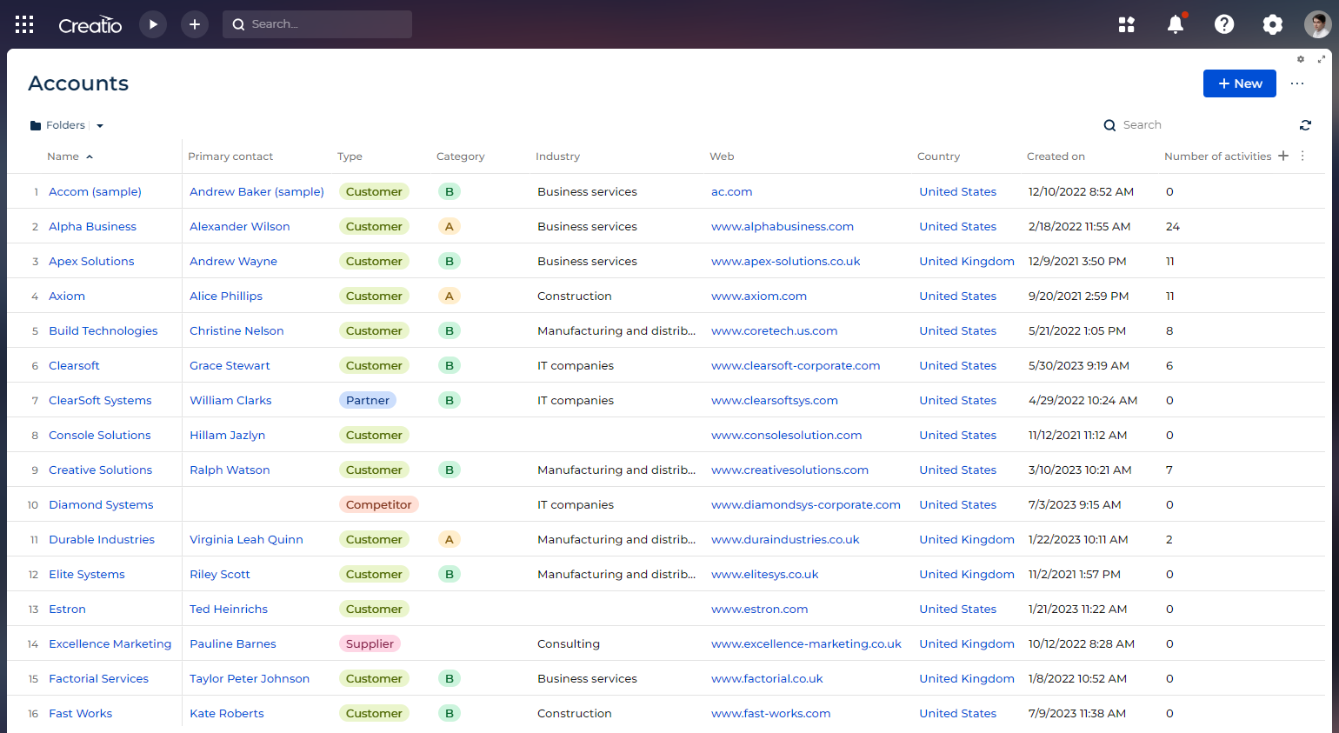This screenshot has height=733, width=1339.
Task: Open the Alpha Business account
Action: coord(92,226)
